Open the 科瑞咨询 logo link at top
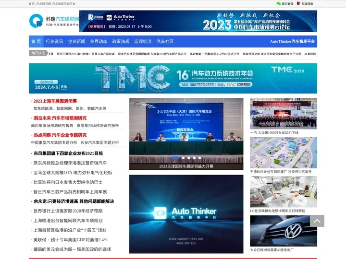 click(305, 3)
